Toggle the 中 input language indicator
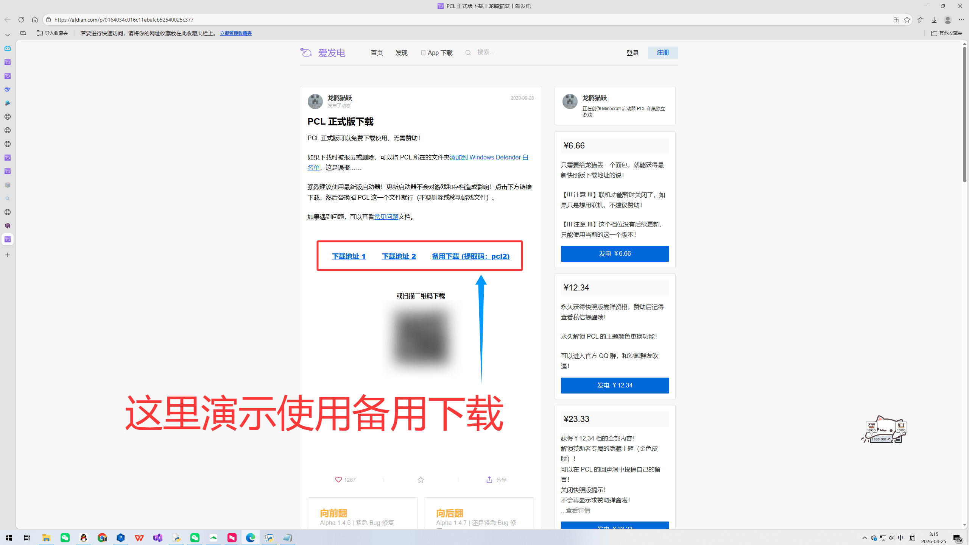This screenshot has height=545, width=969. click(900, 538)
